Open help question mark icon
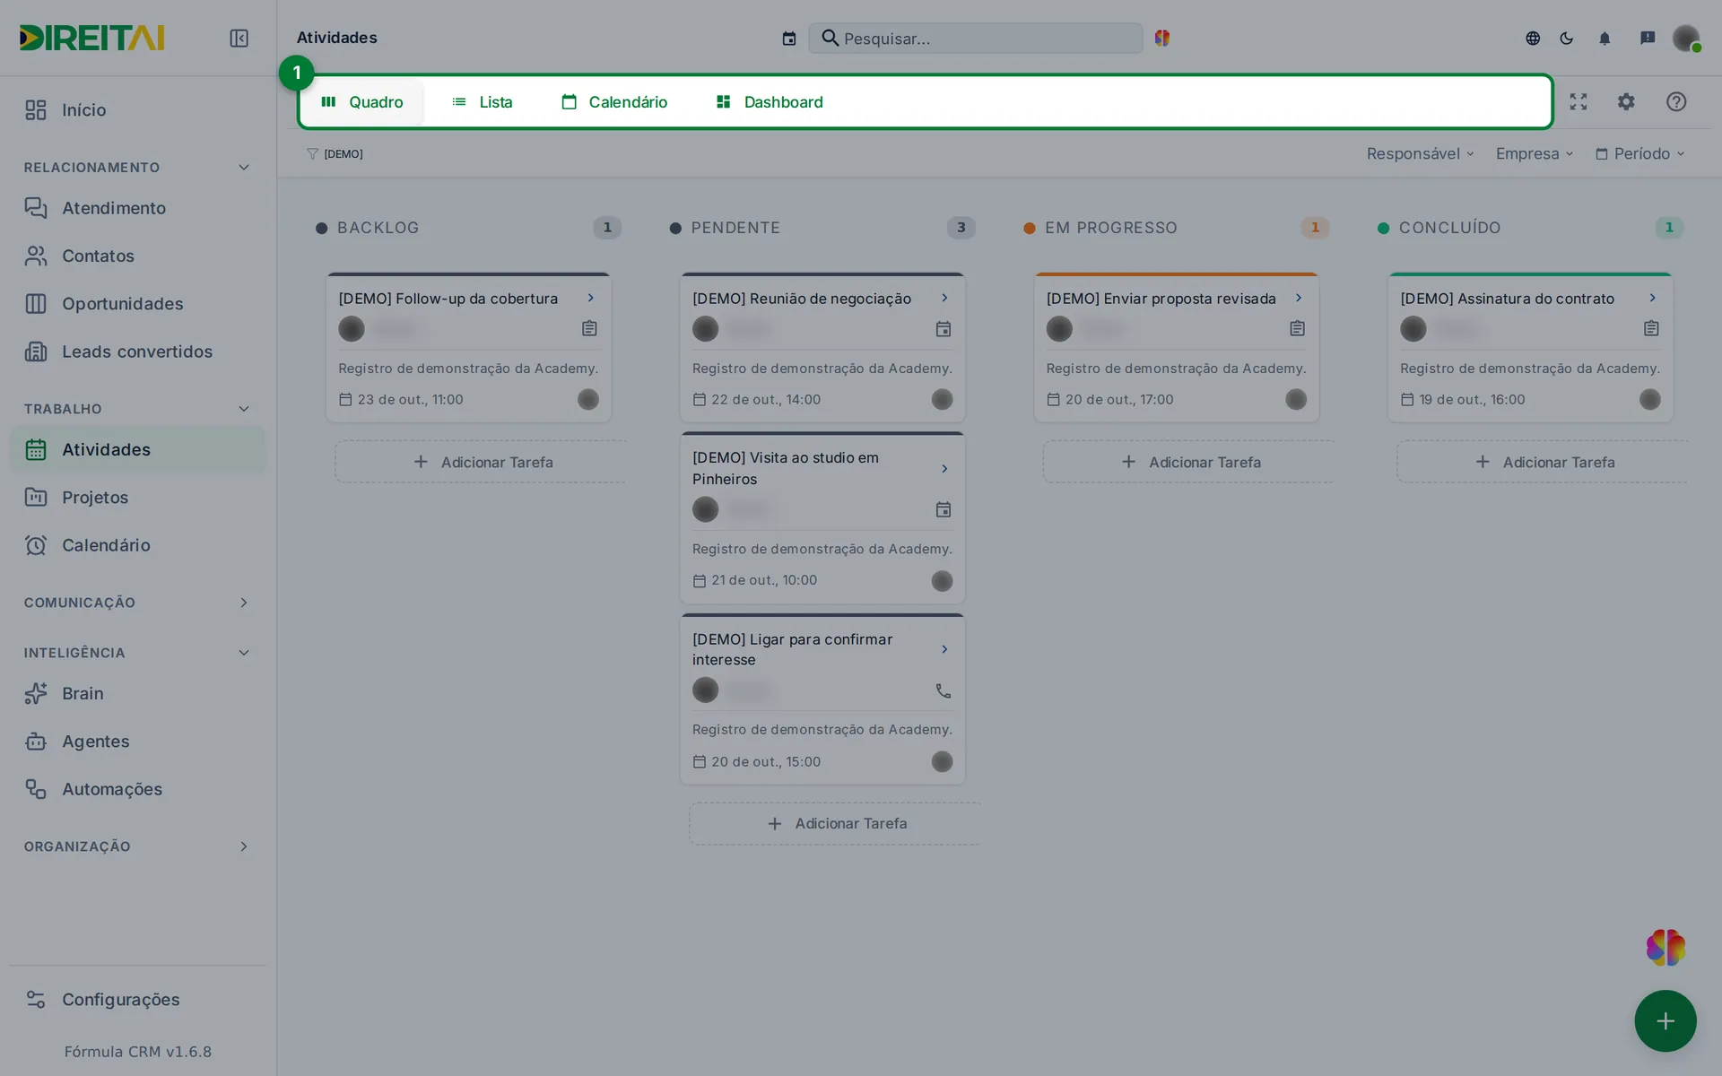Viewport: 1722px width, 1076px height. click(1676, 102)
